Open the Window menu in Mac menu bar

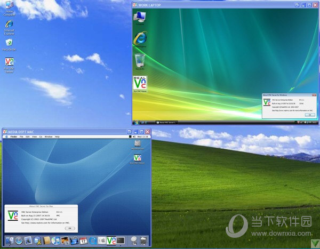49,136
